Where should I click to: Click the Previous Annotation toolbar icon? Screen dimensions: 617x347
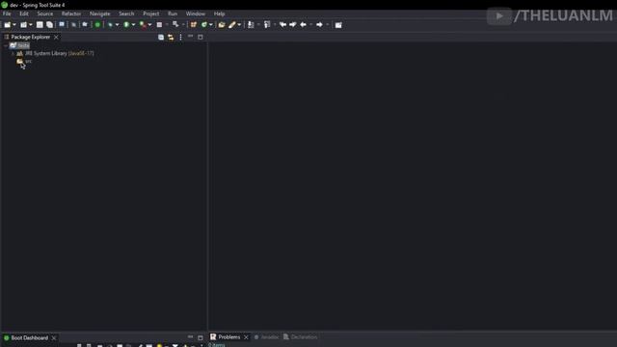(267, 25)
